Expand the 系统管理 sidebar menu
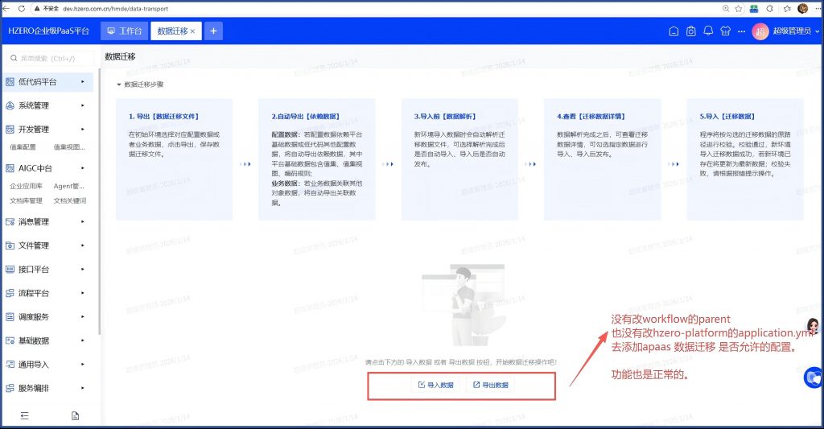 click(47, 105)
